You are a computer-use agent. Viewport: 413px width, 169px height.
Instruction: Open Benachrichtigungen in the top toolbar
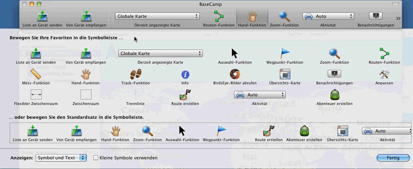point(376,16)
